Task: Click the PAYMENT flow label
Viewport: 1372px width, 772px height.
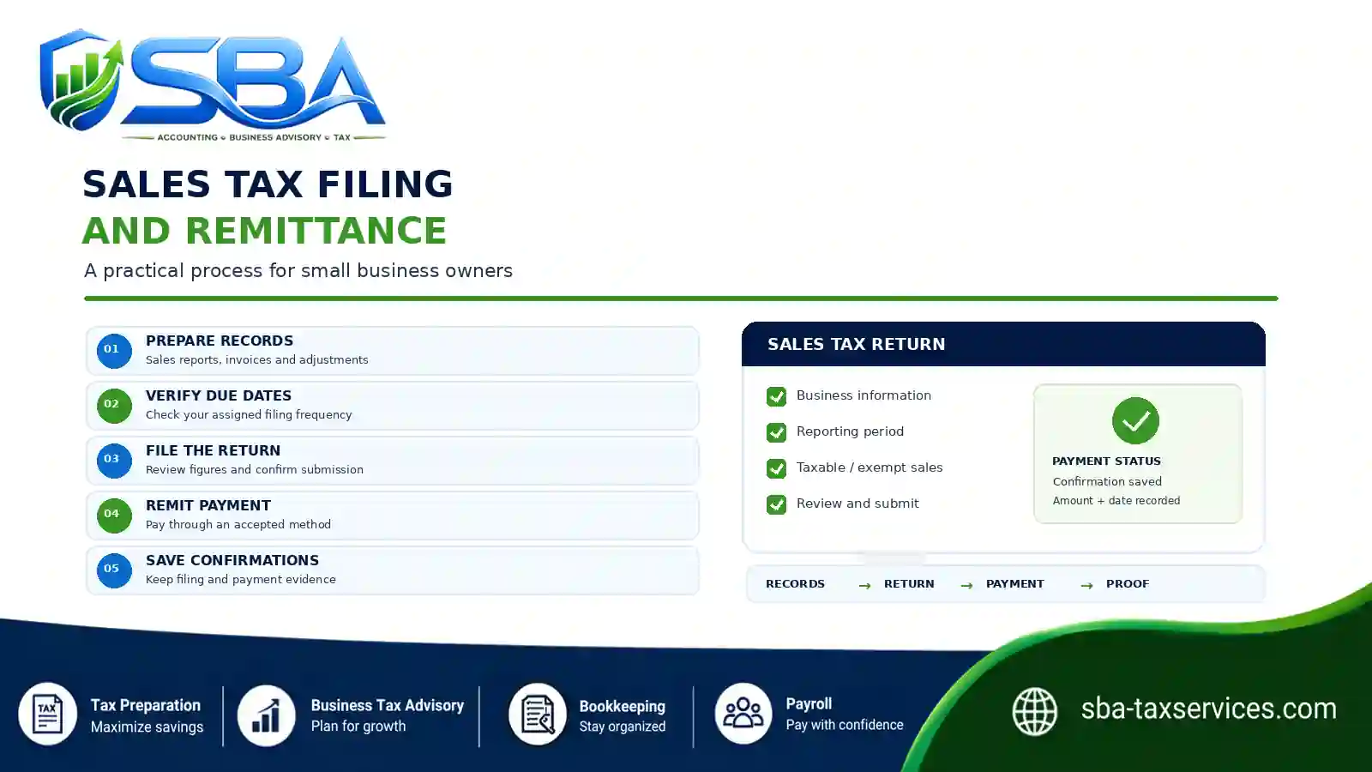Action: coord(1015,584)
